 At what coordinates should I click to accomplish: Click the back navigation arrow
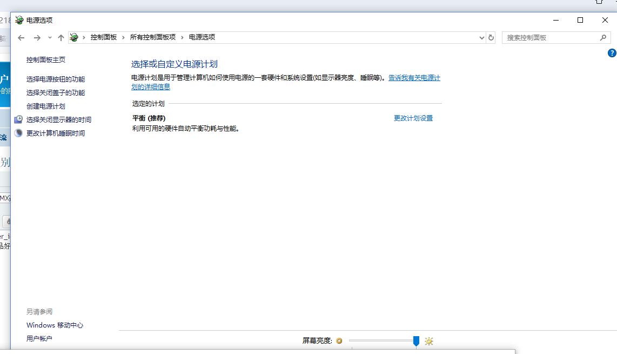tap(21, 37)
